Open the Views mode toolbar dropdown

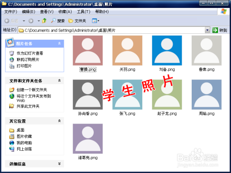96,21
